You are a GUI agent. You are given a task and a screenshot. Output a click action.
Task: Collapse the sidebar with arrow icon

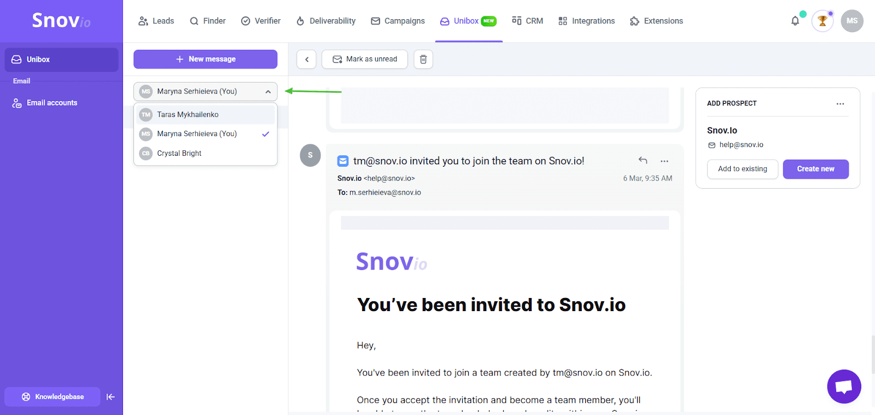[110, 397]
